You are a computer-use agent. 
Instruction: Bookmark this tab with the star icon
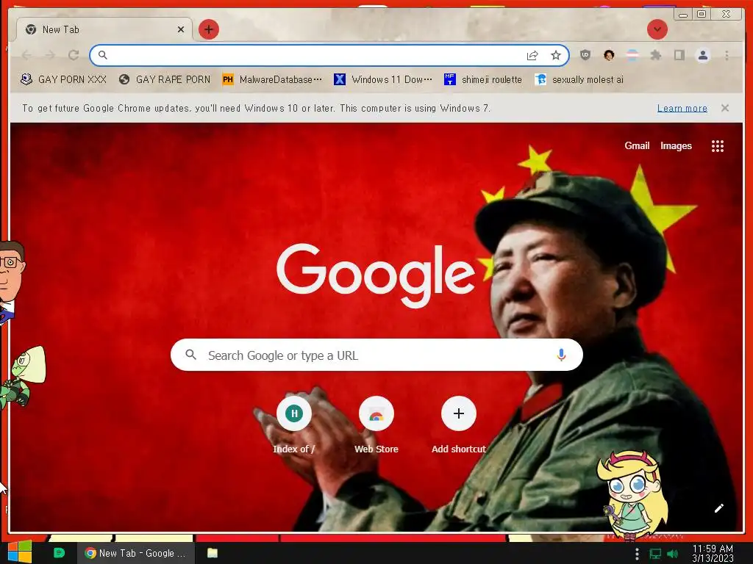coord(556,55)
